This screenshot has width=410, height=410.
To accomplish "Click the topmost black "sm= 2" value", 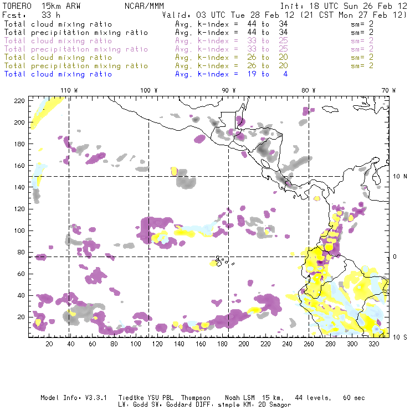I will click(362, 24).
